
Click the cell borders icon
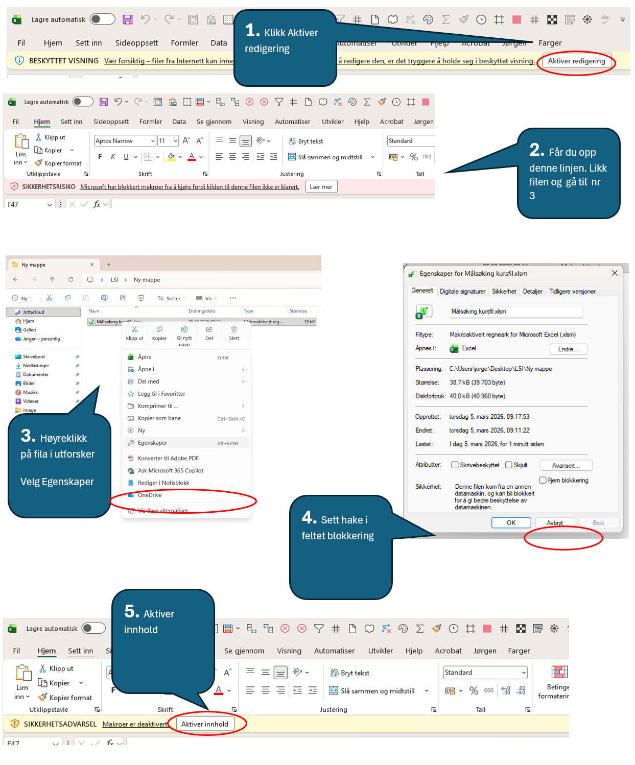149,157
